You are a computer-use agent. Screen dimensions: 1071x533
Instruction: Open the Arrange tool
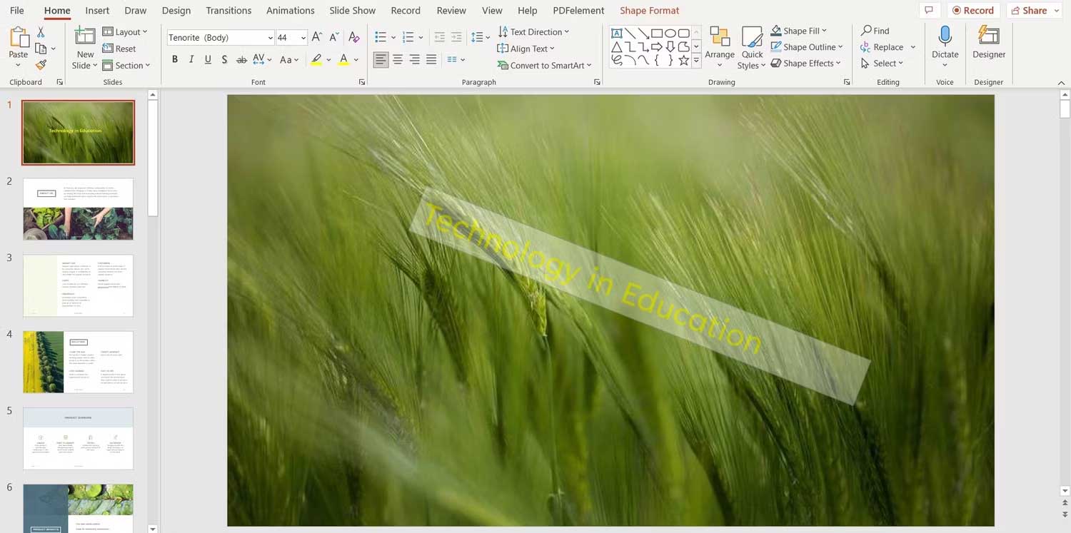720,47
